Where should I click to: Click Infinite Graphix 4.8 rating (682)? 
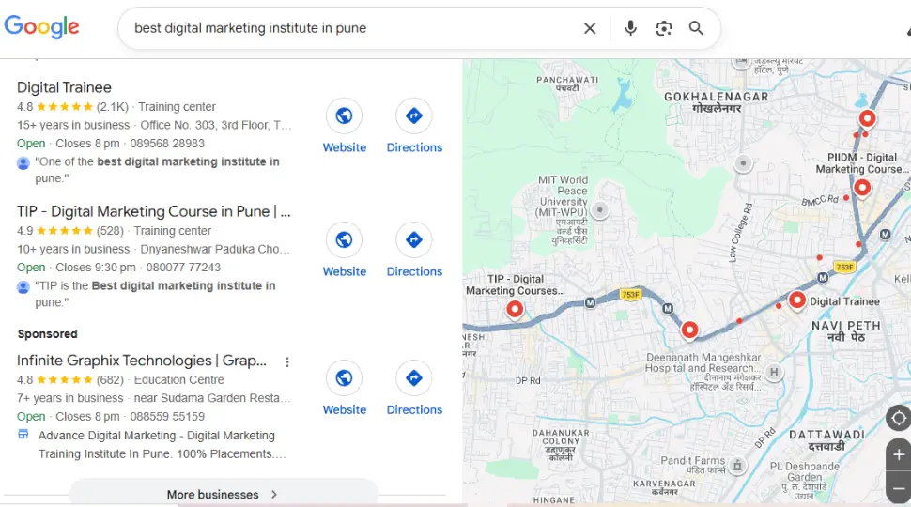click(70, 380)
